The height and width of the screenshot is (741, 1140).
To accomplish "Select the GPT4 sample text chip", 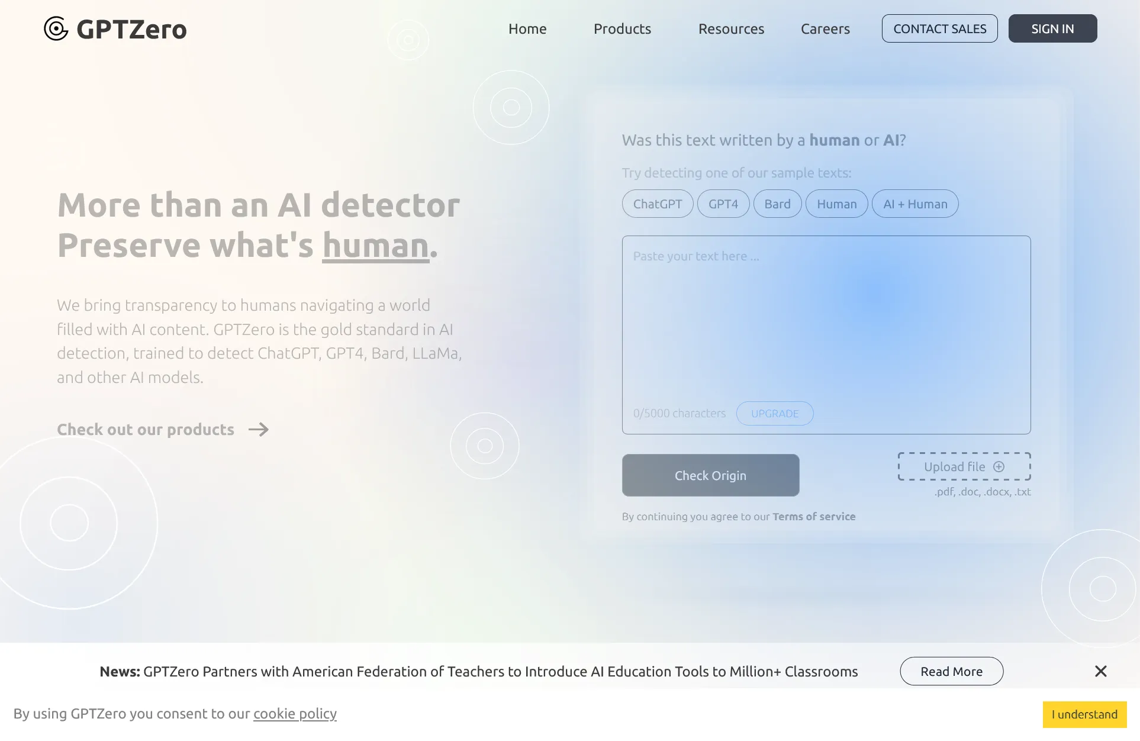I will [723, 204].
